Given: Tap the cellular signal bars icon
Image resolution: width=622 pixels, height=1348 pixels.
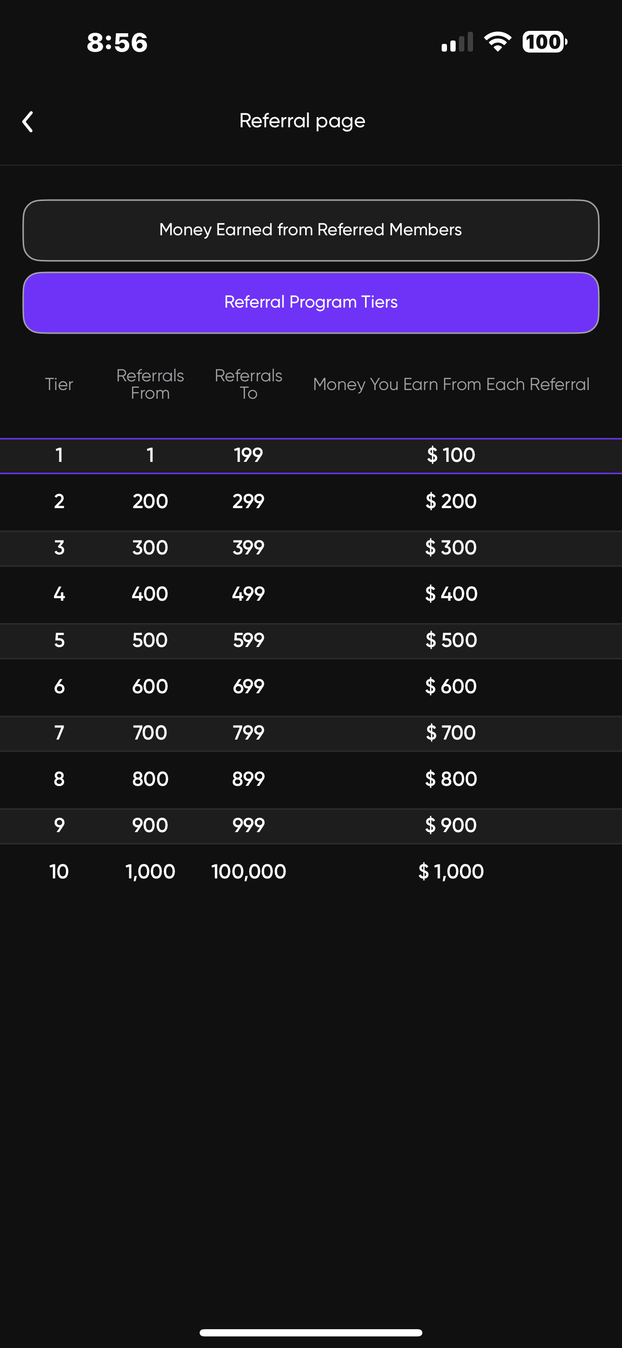Looking at the screenshot, I should [457, 42].
